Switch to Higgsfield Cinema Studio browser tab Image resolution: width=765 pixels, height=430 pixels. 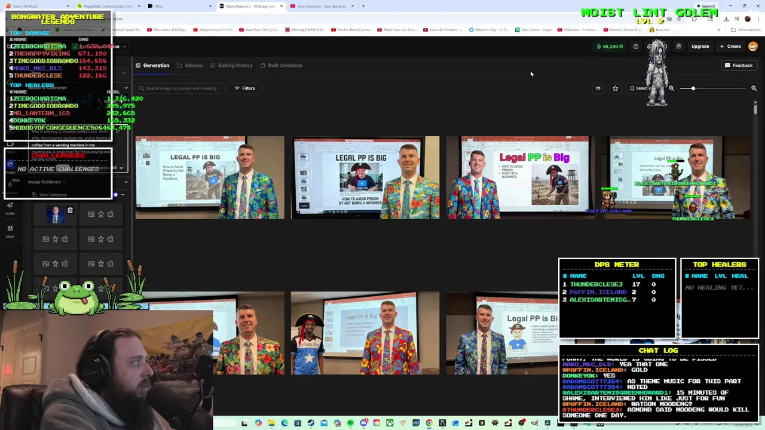coord(110,6)
